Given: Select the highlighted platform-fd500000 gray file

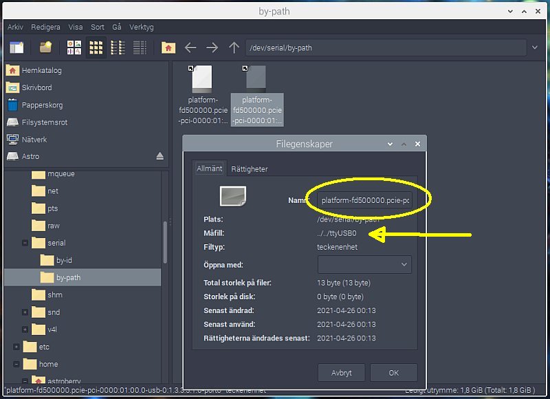Looking at the screenshot, I should (257, 95).
